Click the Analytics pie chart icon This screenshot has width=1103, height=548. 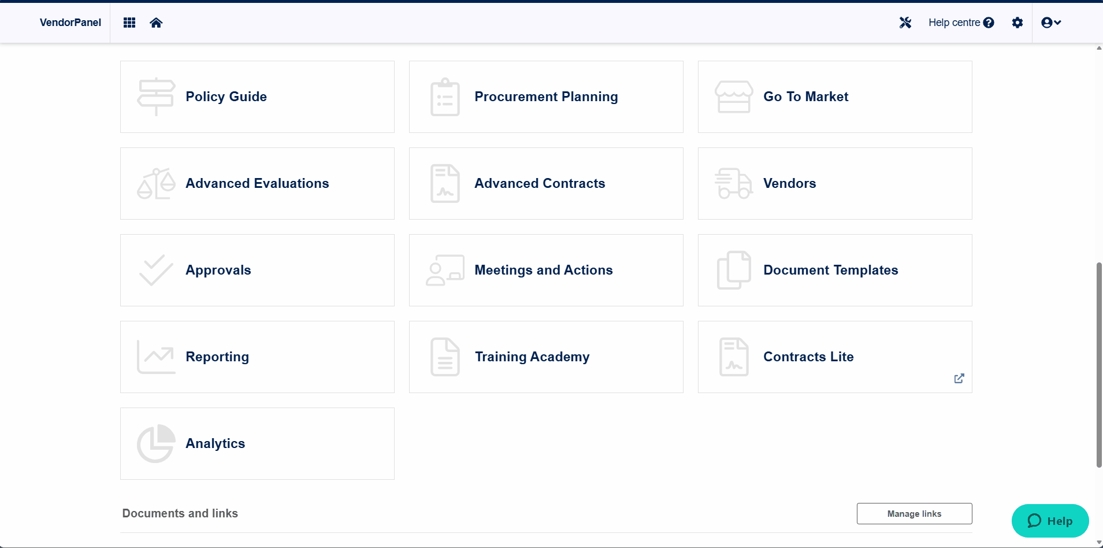(x=156, y=443)
